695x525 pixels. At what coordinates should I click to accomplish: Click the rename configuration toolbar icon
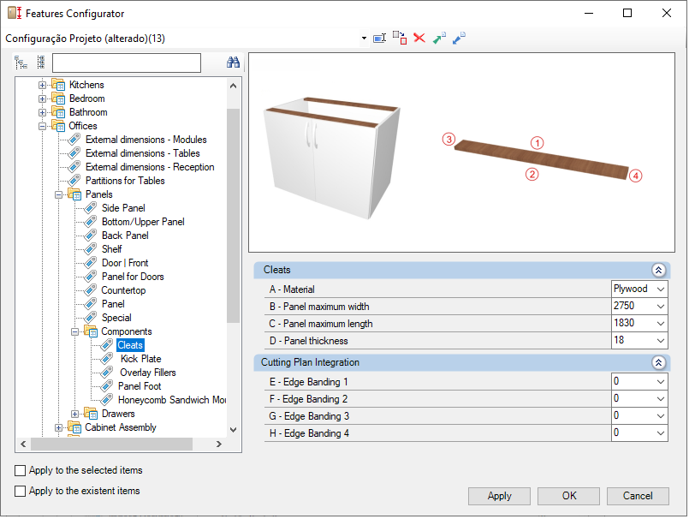coord(380,39)
